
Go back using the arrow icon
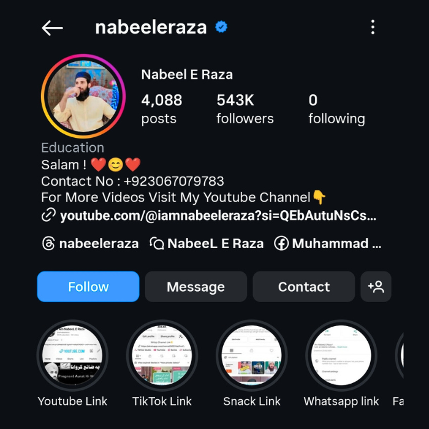pyautogui.click(x=52, y=28)
